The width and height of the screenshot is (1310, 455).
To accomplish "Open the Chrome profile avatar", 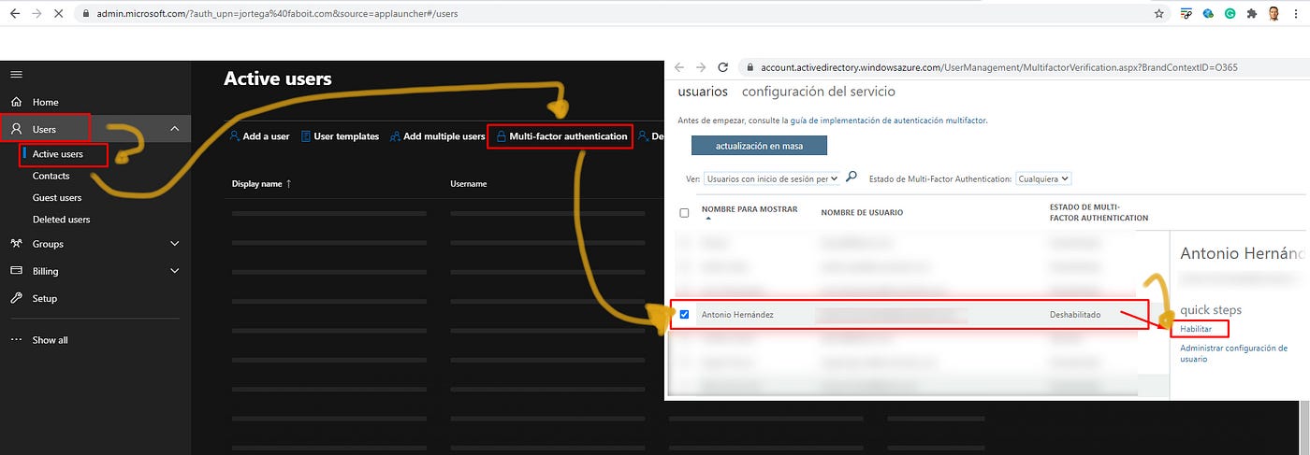I will 1274,14.
